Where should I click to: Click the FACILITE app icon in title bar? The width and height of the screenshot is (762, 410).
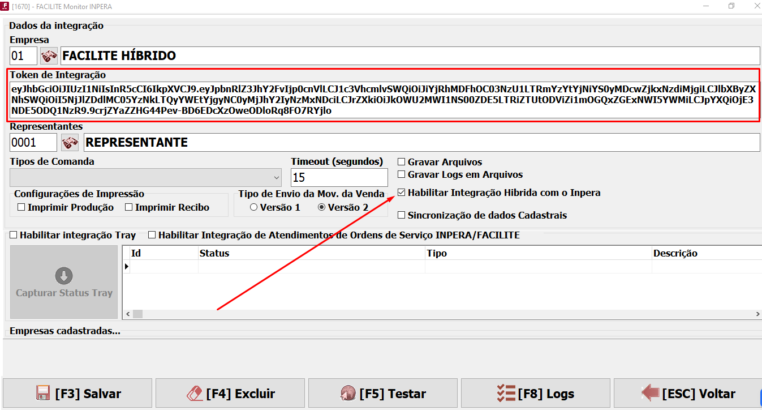(5, 6)
